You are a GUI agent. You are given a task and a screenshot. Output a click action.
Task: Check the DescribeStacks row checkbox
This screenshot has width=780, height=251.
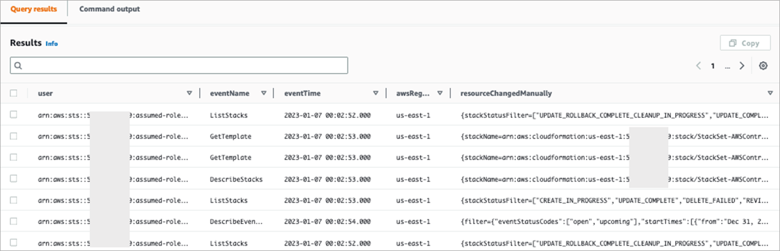(x=13, y=179)
